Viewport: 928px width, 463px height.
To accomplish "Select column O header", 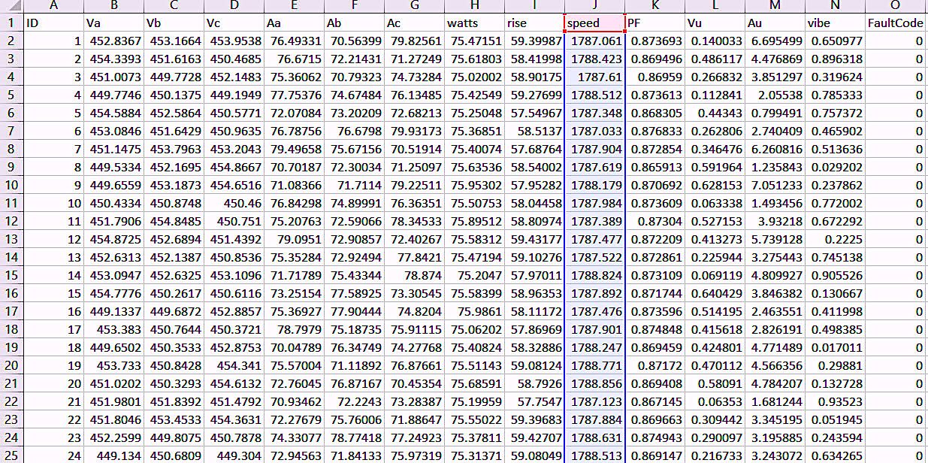I will [x=896, y=6].
